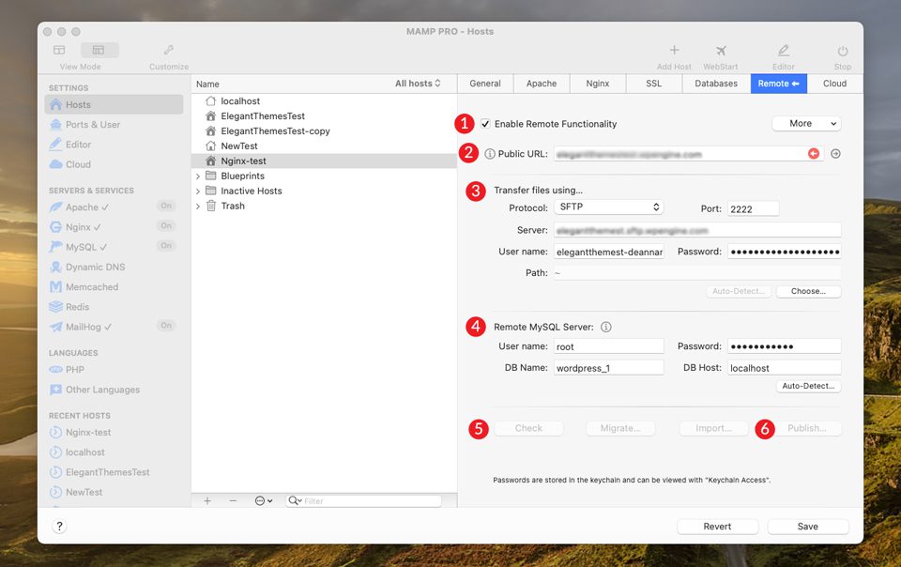Click the open Public URL arrow icon
The height and width of the screenshot is (567, 901).
(835, 154)
